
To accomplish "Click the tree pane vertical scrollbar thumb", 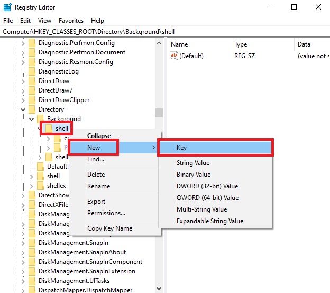I will click(159, 113).
